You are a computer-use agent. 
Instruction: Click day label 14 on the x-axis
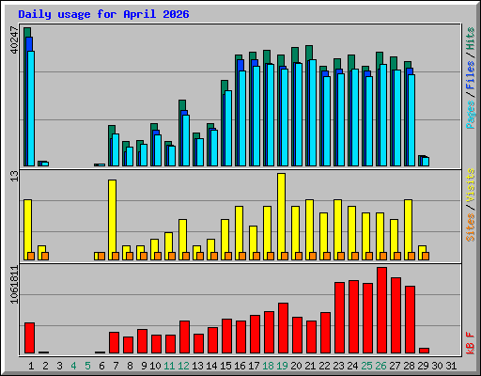point(211,366)
